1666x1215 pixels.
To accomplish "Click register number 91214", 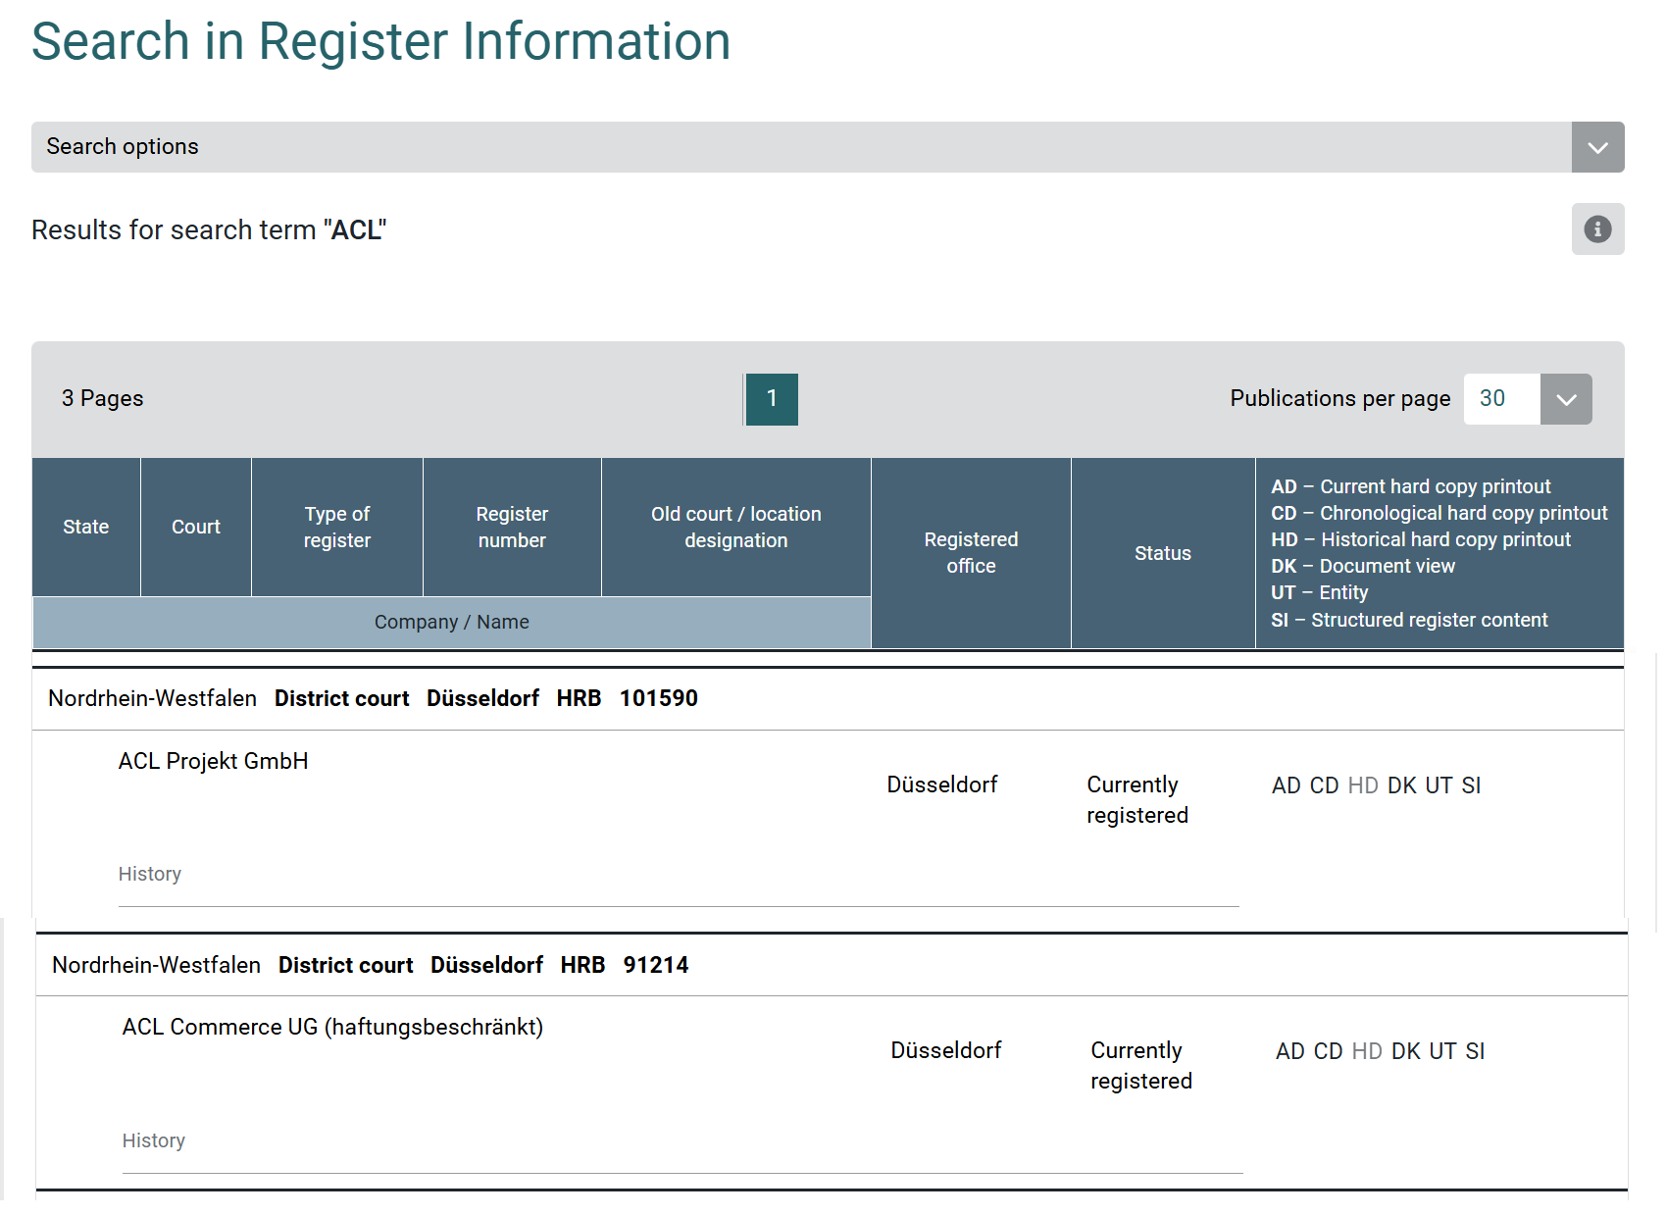I will pyautogui.click(x=656, y=965).
